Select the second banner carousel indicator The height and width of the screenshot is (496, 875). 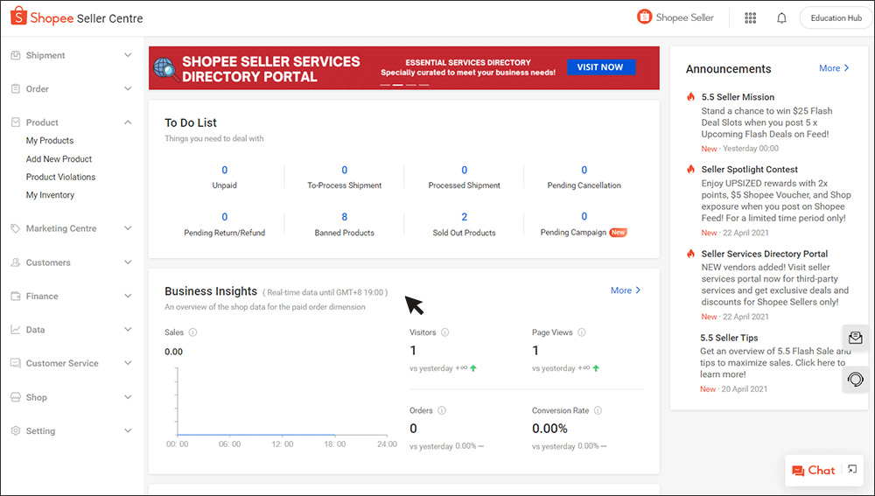coord(398,85)
